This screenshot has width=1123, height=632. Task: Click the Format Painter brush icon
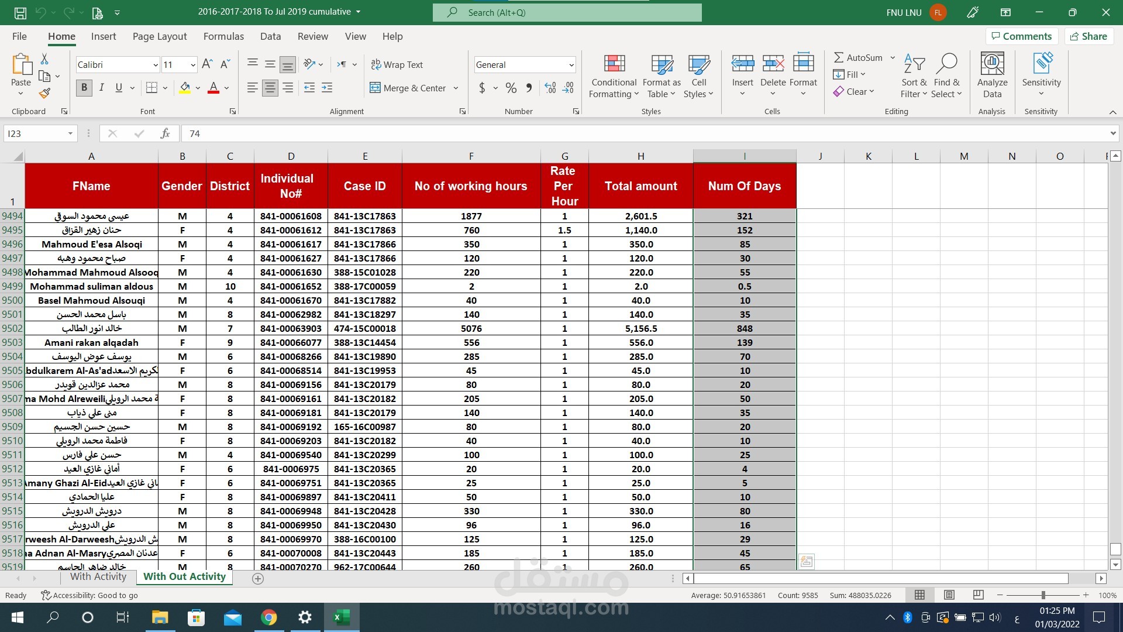click(45, 93)
